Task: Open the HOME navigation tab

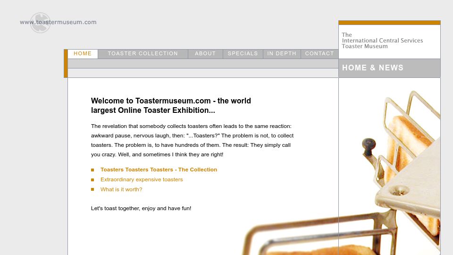Action: 83,54
